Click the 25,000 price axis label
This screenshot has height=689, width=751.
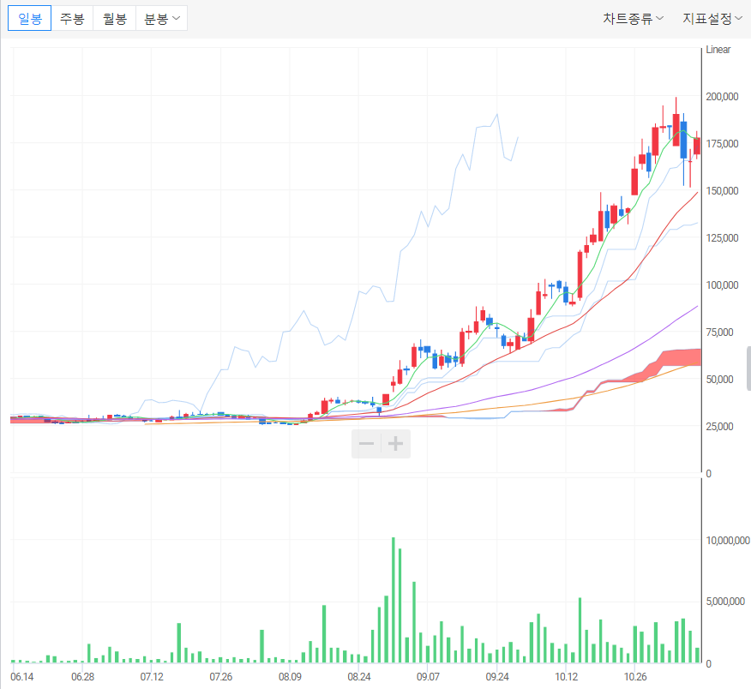719,426
